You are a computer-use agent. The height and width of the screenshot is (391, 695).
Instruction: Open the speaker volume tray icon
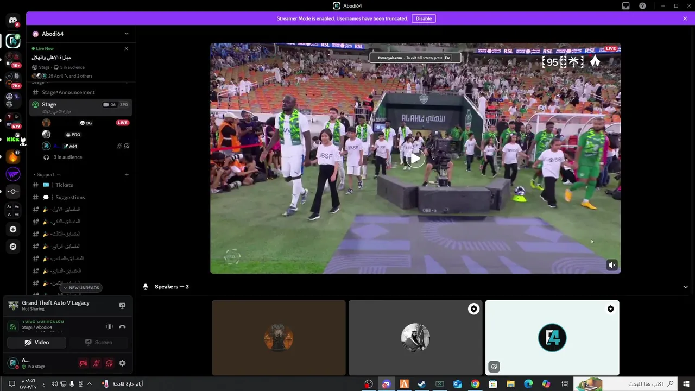(55, 384)
